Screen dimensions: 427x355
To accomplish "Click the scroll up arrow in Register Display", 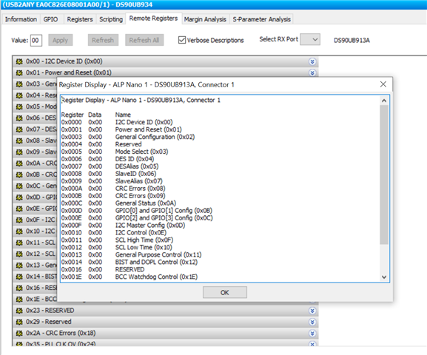I will [x=384, y=101].
